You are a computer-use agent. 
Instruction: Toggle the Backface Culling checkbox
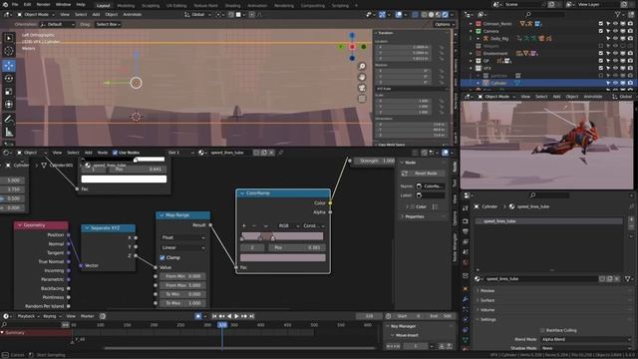542,330
